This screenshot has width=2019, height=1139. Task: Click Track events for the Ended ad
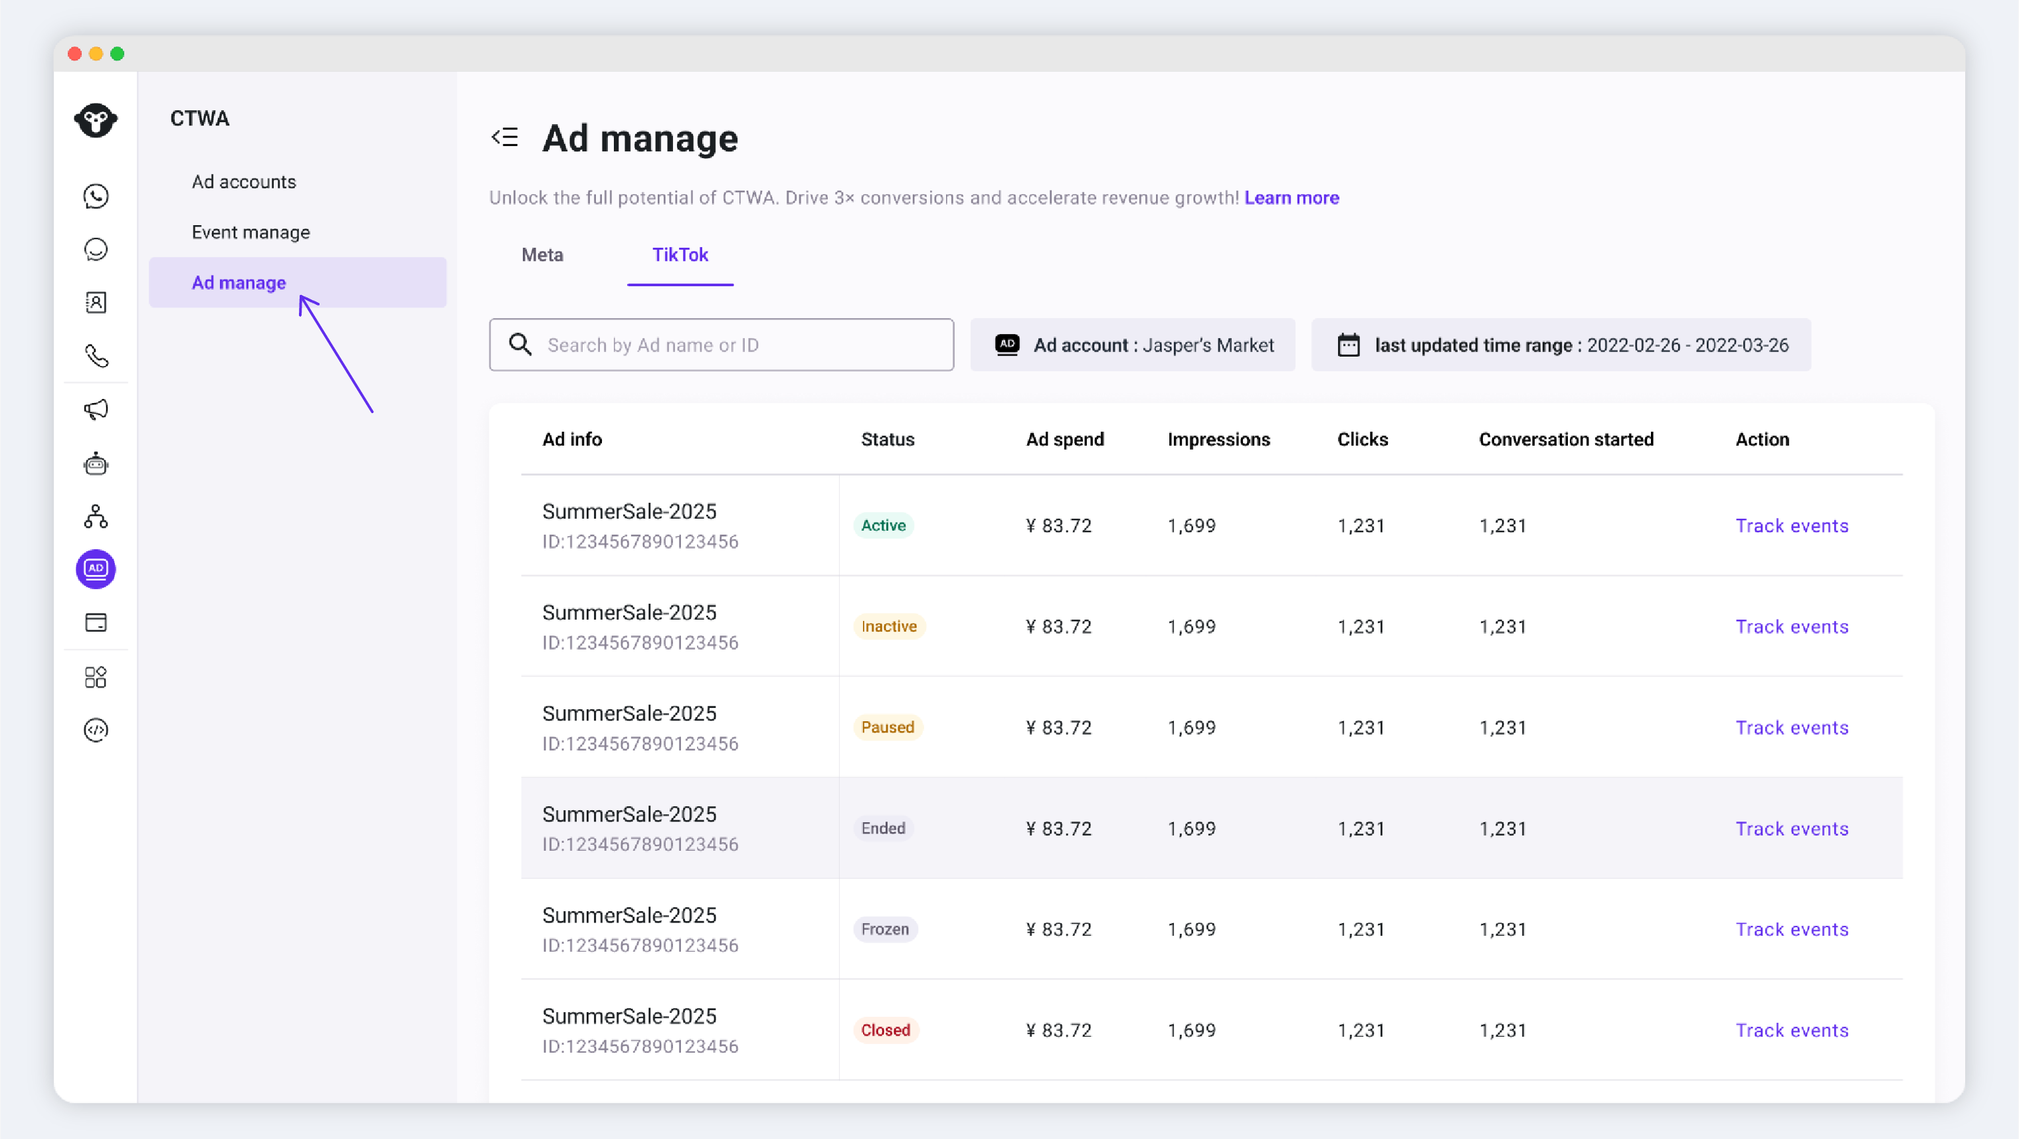1792,829
